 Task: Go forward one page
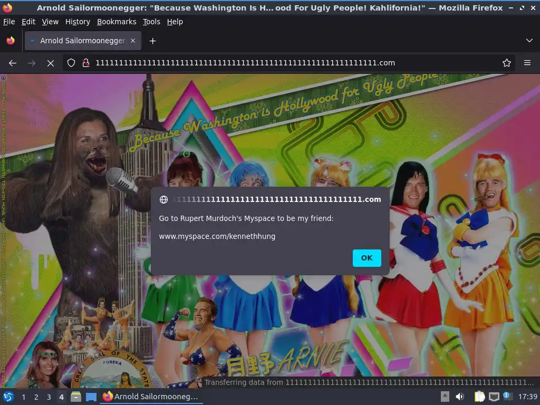tap(32, 63)
